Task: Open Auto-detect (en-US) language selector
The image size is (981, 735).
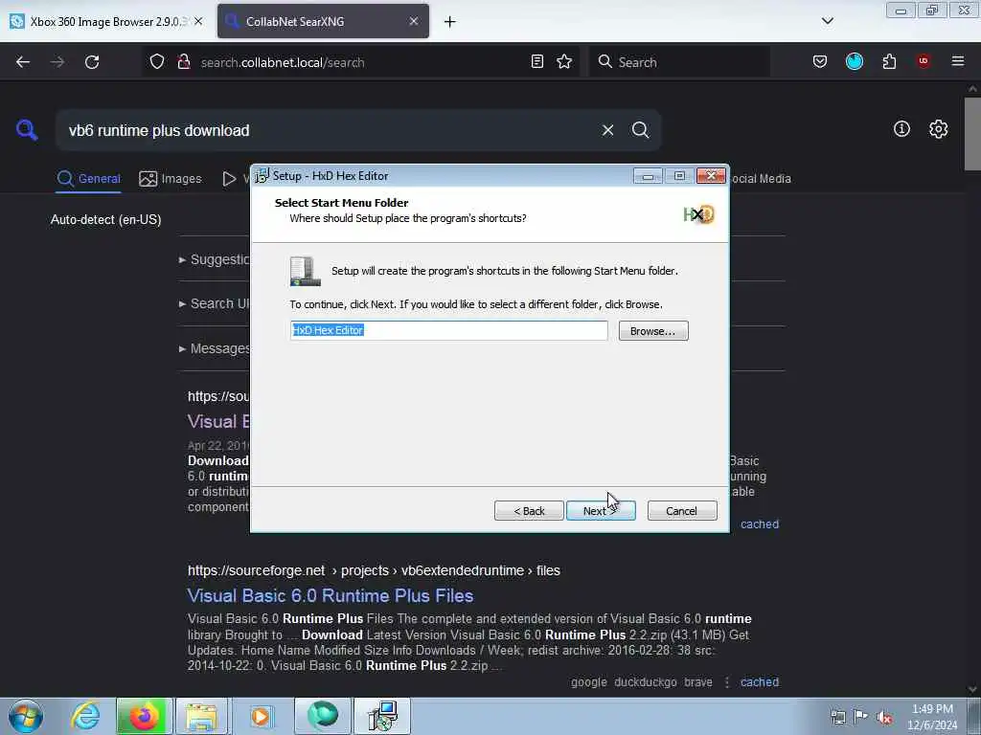Action: [x=105, y=219]
